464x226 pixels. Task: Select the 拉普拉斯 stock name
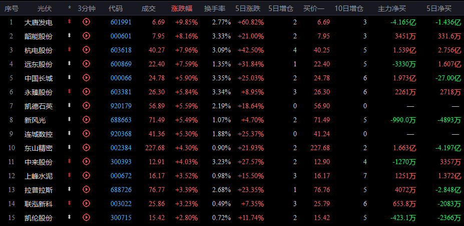click(39, 190)
